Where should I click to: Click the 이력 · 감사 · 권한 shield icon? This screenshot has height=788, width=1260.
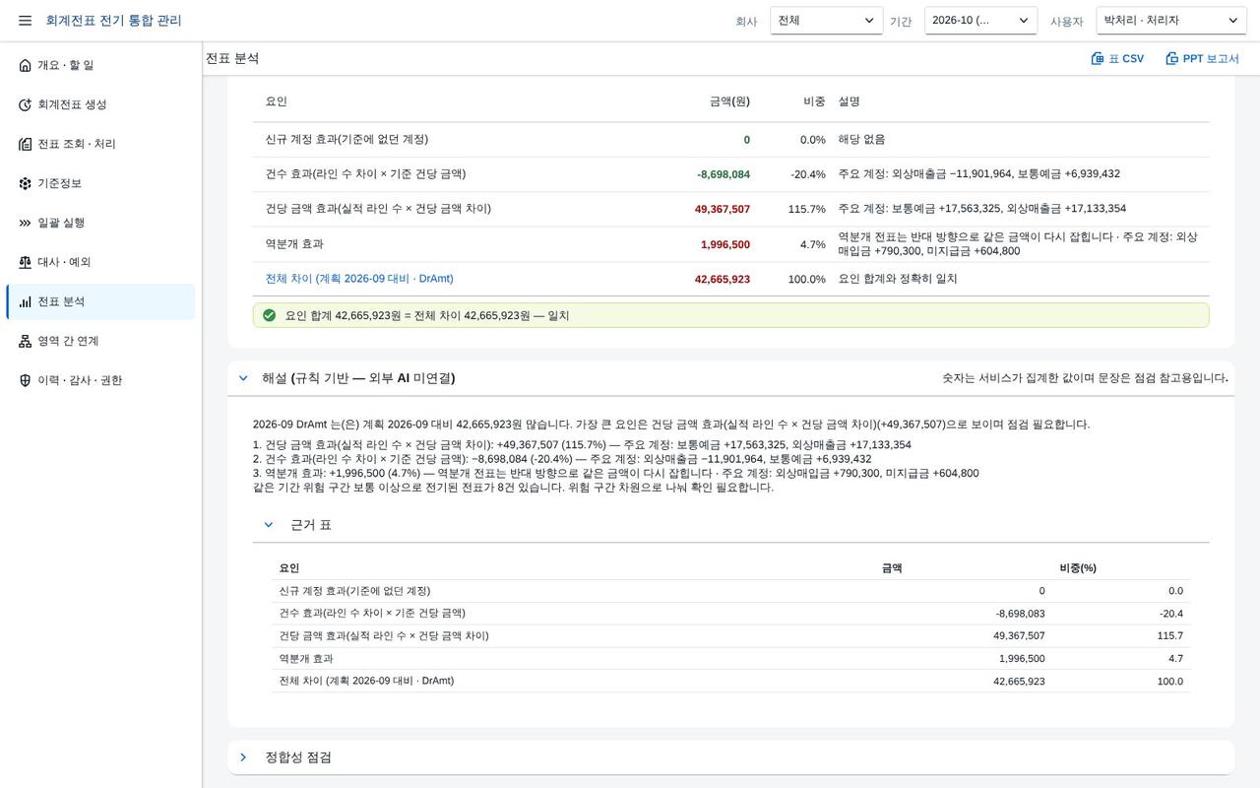(26, 380)
